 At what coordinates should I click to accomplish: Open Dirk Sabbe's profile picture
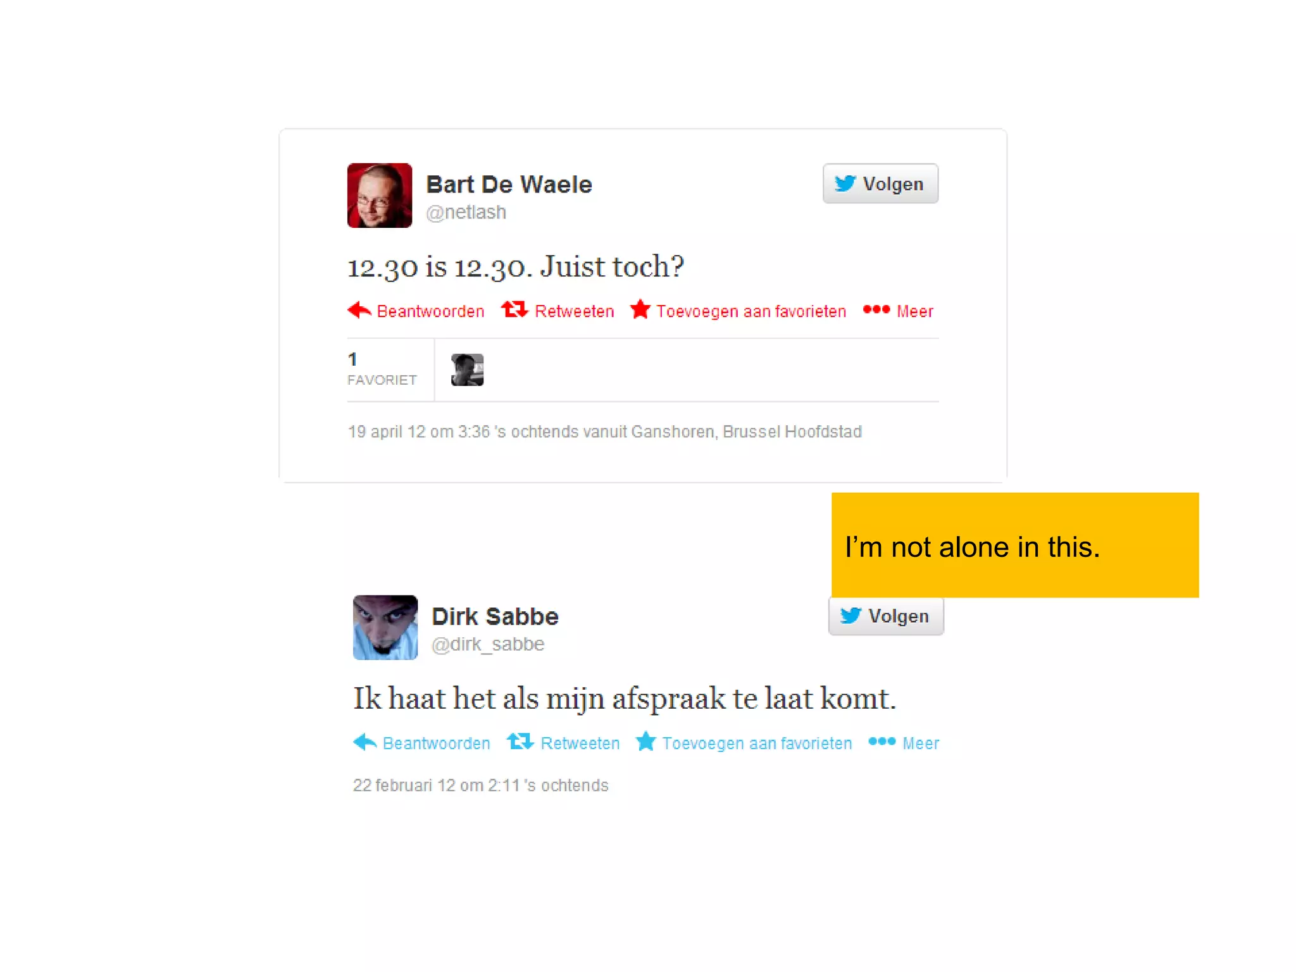pyautogui.click(x=385, y=627)
